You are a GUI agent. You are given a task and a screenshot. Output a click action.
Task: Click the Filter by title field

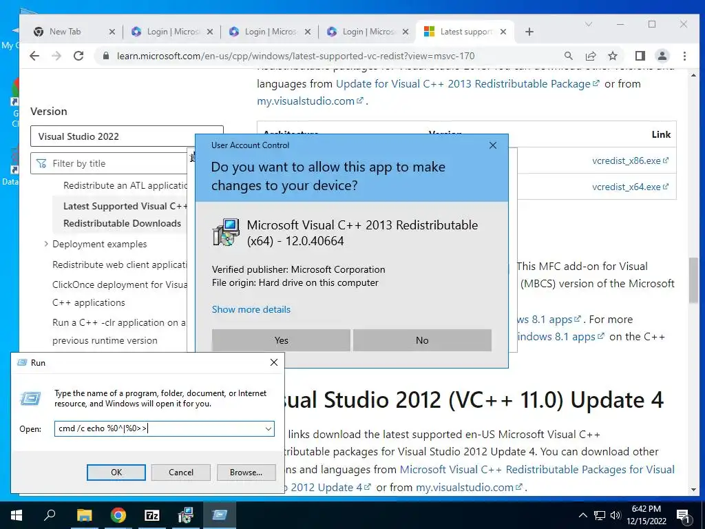point(109,163)
